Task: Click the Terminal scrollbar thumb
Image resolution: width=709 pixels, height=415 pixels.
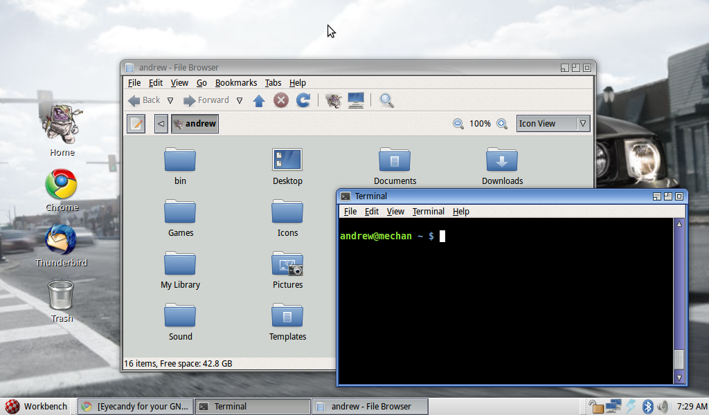Action: point(679,360)
